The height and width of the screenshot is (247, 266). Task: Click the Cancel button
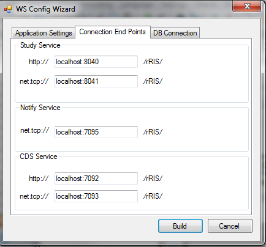point(230,226)
